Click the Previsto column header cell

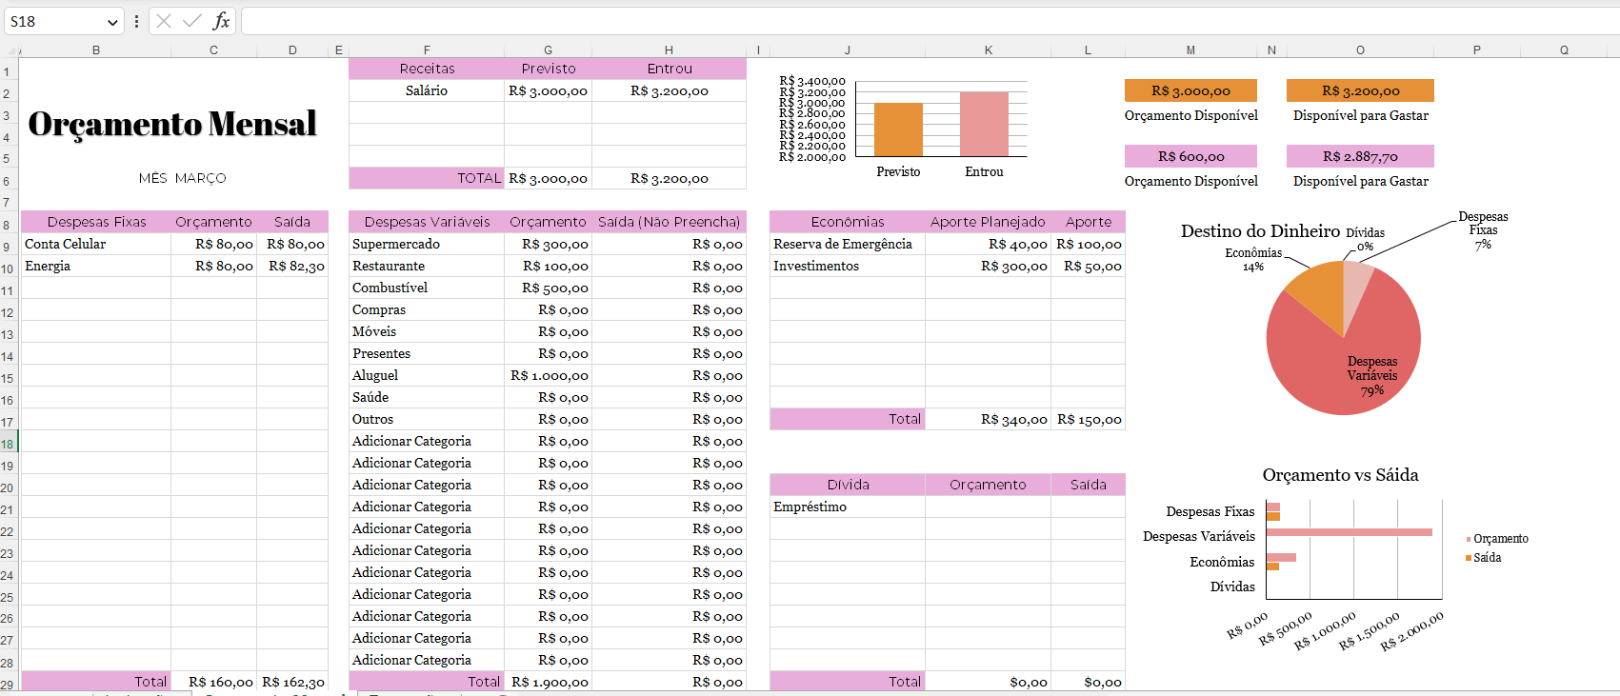(x=549, y=69)
